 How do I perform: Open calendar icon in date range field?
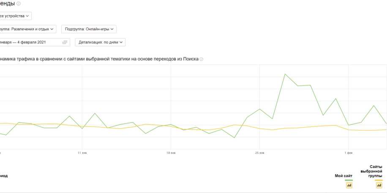pyautogui.click(x=65, y=42)
